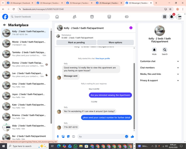This screenshot has width=186, height=149.
Task: Show hidden system tray icons chevron
Action: 153,146
